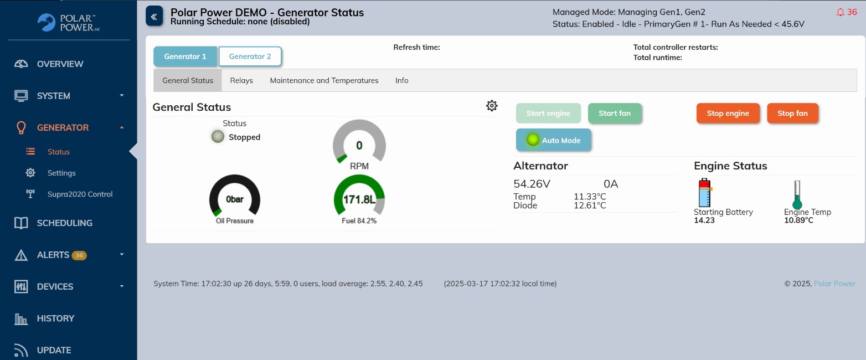Click the red alert bell icon
This screenshot has height=360, width=866.
[841, 12]
